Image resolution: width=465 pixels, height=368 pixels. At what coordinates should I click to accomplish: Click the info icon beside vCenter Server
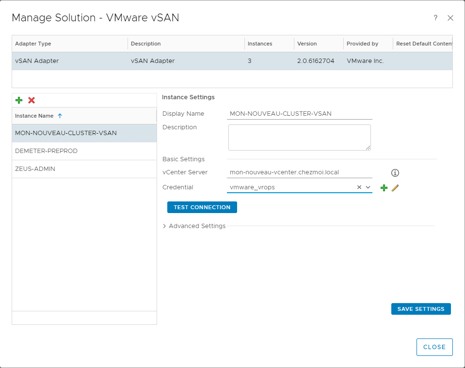[395, 173]
